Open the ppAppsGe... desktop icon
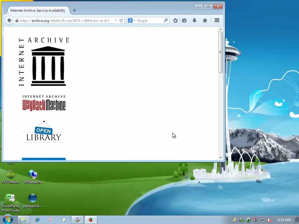Viewport: 299px width, 224px height. pos(33,201)
